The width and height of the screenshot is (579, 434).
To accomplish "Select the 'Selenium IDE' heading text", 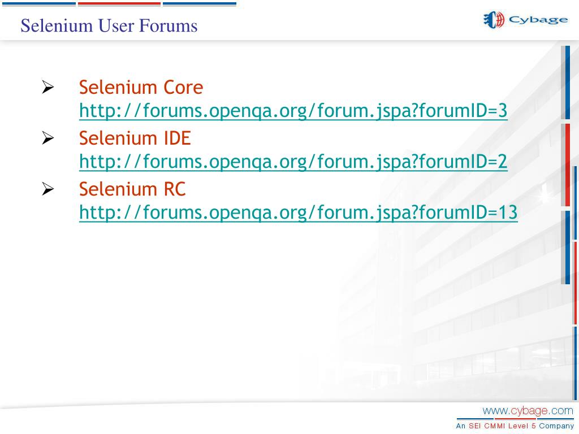I will click(135, 138).
